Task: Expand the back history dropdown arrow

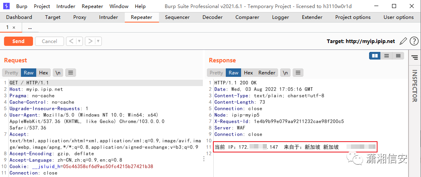Action: 79,41
